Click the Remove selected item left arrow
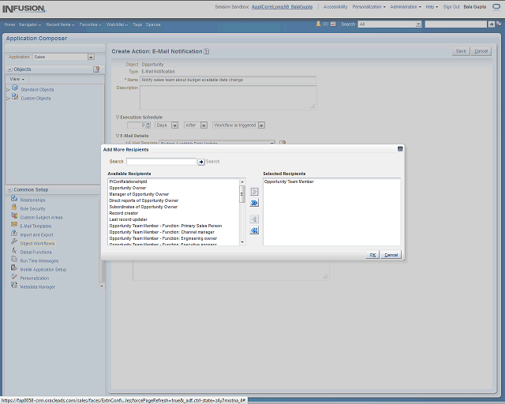The height and width of the screenshot is (404, 505). [x=254, y=219]
